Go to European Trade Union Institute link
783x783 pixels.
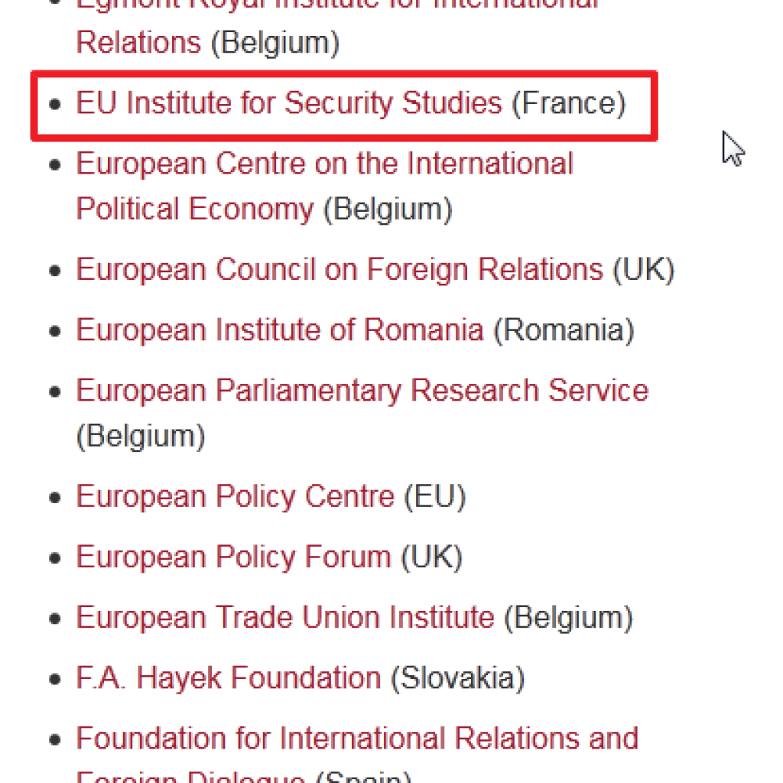tap(285, 617)
